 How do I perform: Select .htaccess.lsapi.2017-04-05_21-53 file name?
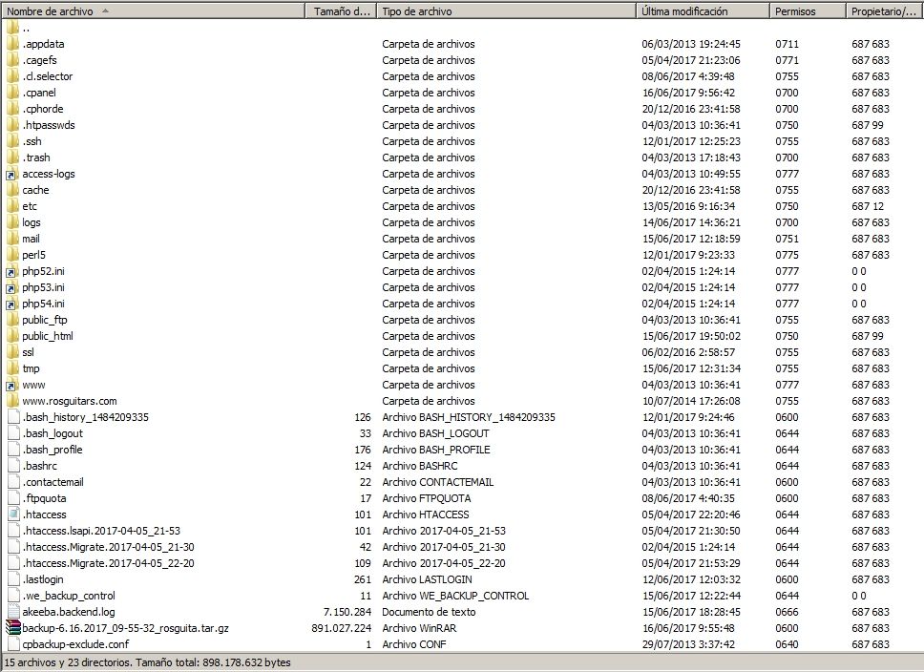tap(102, 531)
